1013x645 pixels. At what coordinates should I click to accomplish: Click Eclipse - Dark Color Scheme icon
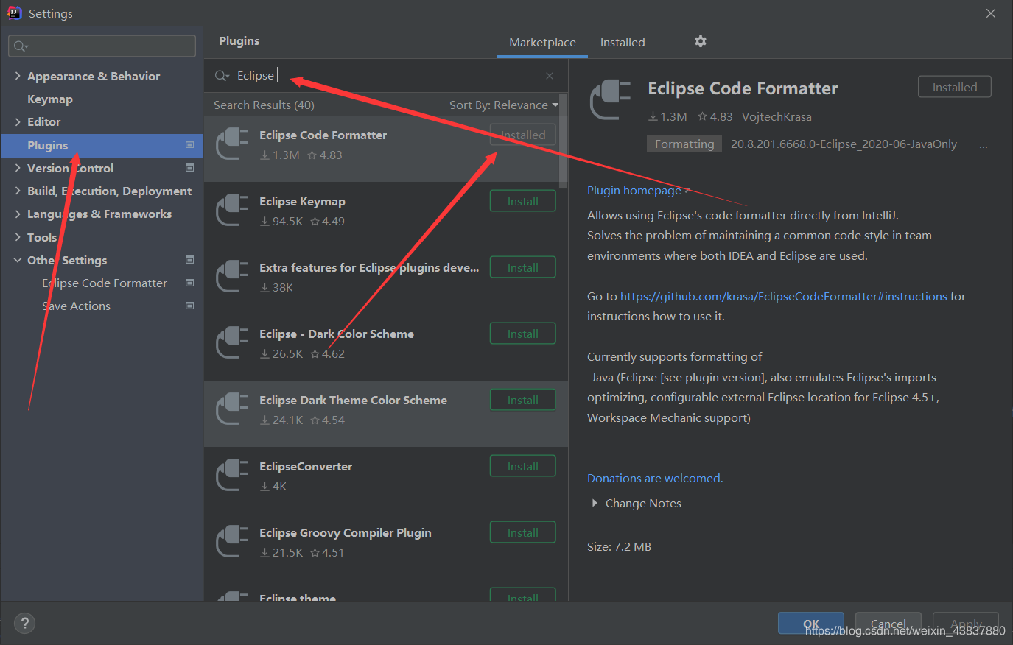point(232,342)
